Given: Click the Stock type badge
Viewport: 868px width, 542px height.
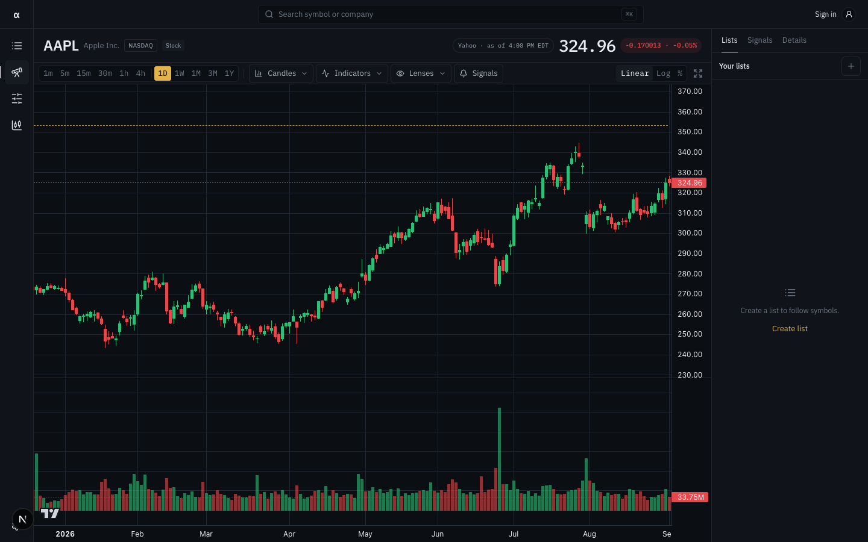Looking at the screenshot, I should coord(174,46).
